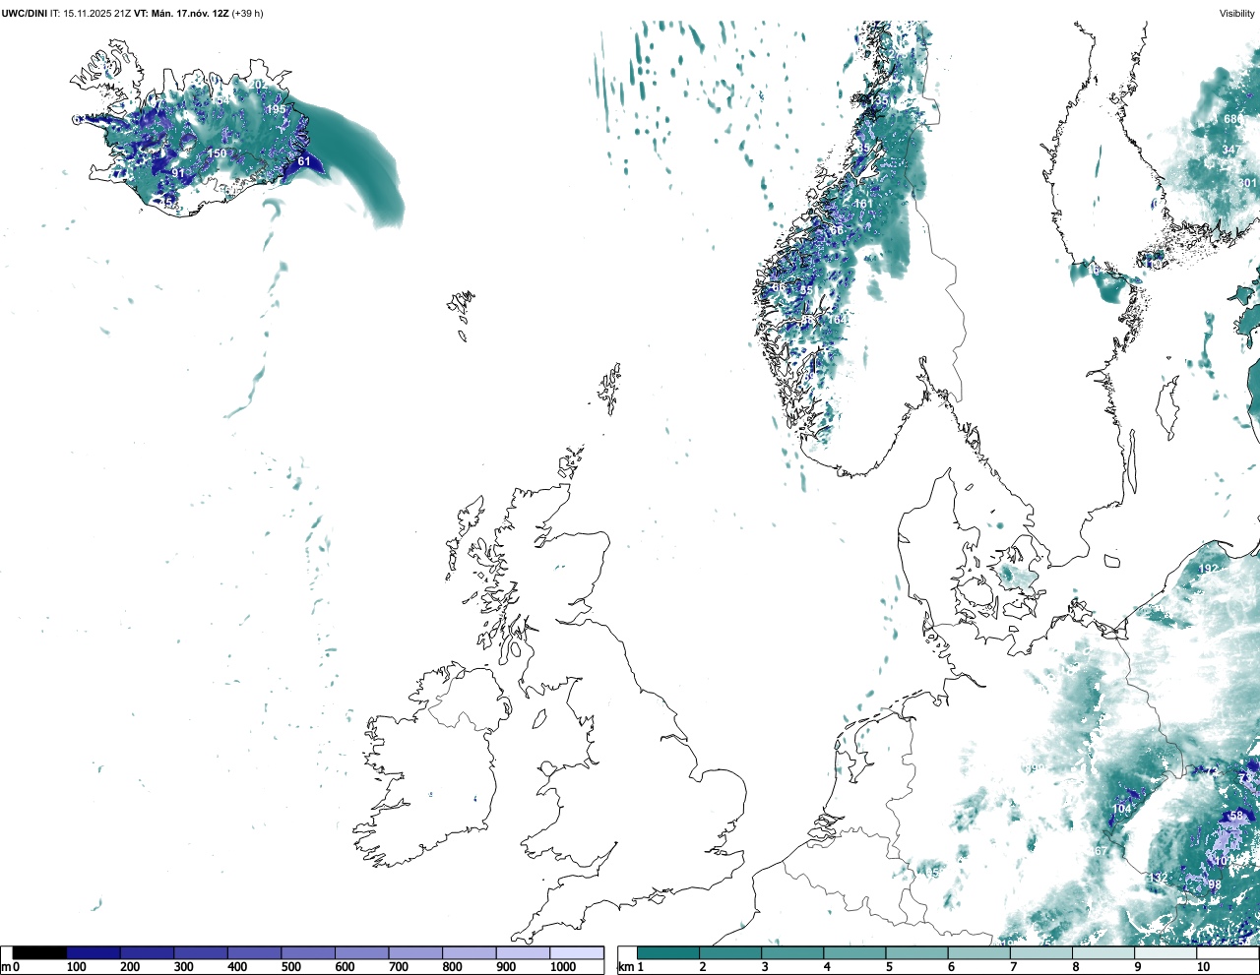Click the valid time 'Mán. 17.nóv. 12Z'
This screenshot has height=975, width=1260.
pyautogui.click(x=191, y=13)
